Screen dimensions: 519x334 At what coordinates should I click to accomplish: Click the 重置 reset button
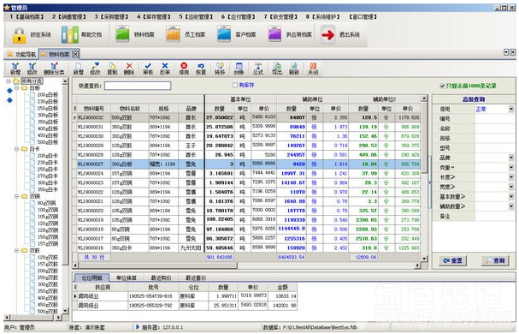[x=452, y=261]
